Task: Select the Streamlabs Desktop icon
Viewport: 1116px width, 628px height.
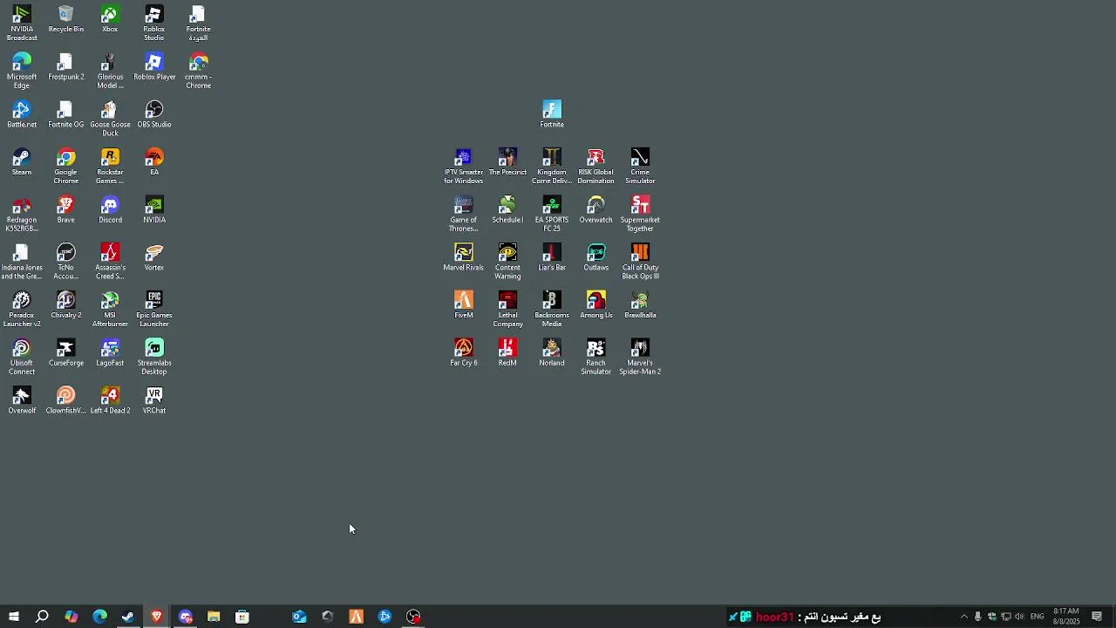Action: (154, 358)
